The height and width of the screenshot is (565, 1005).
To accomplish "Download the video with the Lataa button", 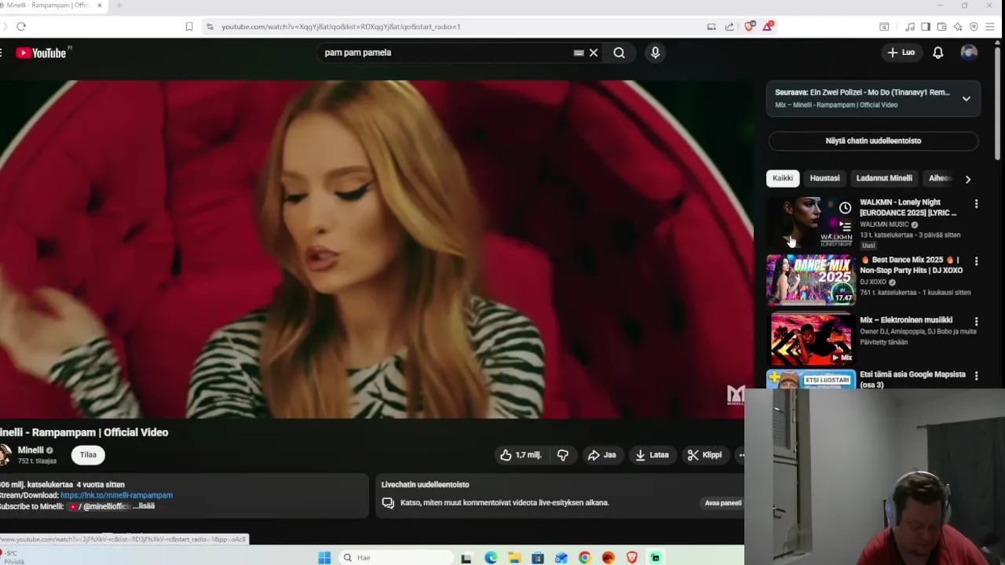I will 652,455.
